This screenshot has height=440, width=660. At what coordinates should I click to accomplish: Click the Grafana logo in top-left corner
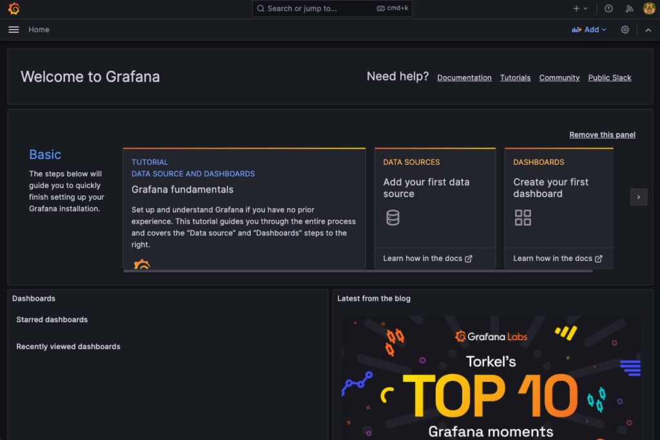click(x=14, y=8)
